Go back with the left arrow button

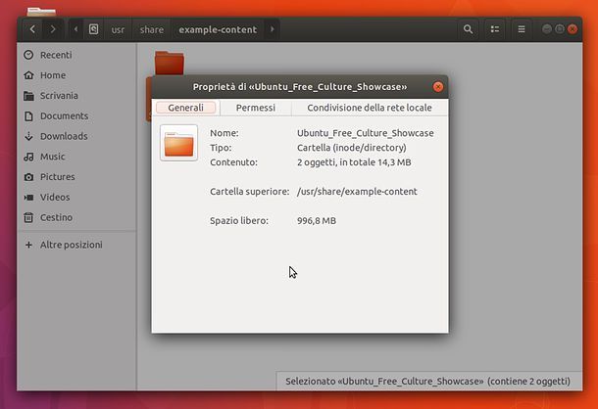point(32,29)
